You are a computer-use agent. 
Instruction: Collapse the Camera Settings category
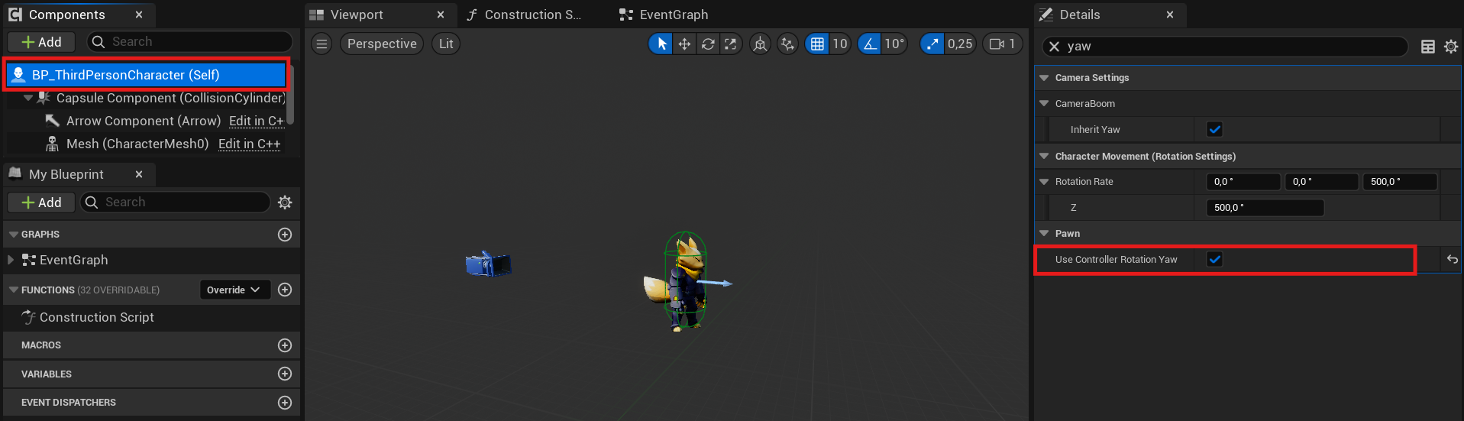point(1044,78)
